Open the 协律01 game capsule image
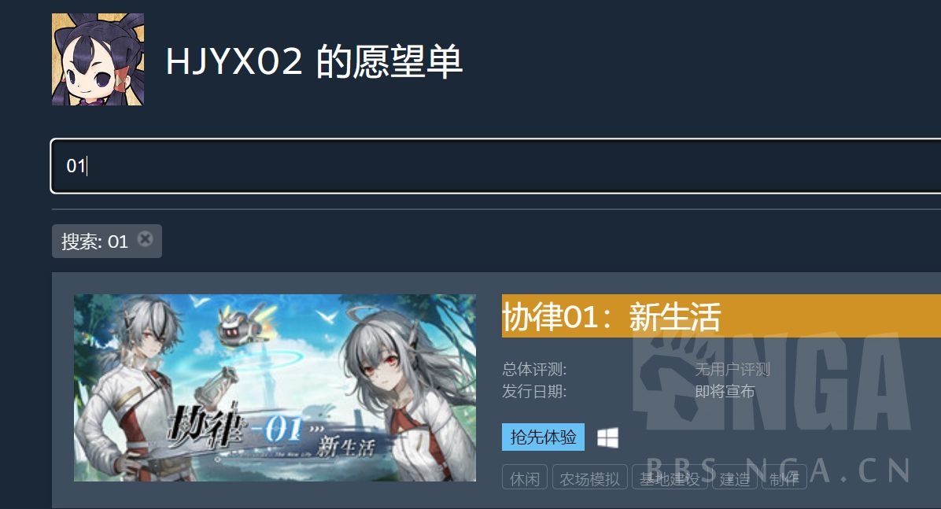Viewport: 941px width, 509px height. [x=275, y=388]
